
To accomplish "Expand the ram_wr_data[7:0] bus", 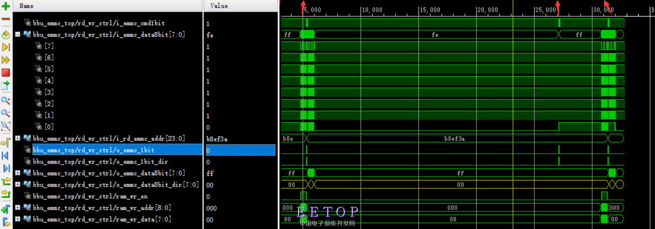I will pos(18,219).
